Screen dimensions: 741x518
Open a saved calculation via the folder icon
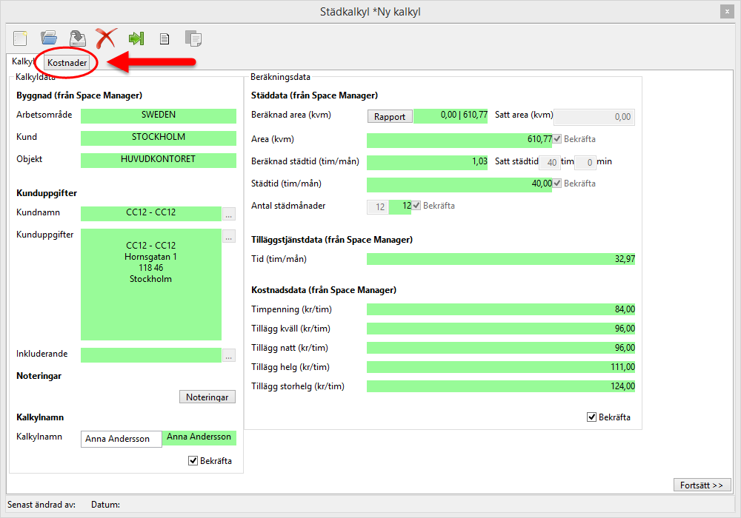49,38
